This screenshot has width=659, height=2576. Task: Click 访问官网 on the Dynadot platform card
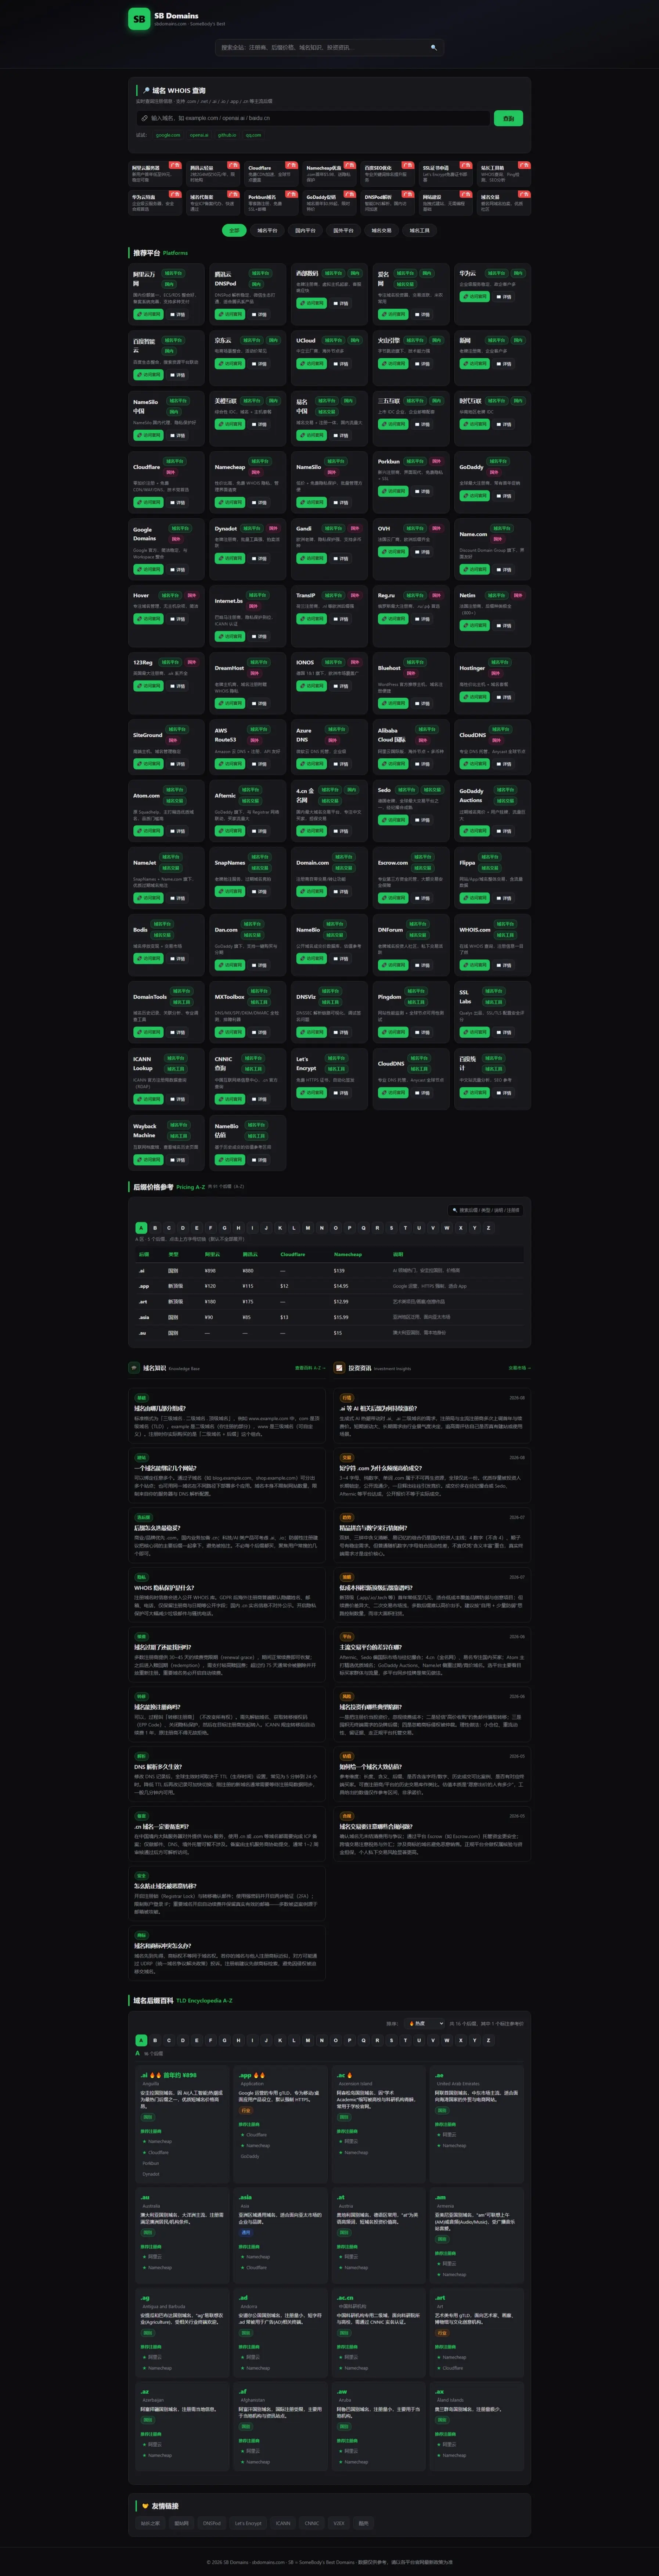coord(230,558)
